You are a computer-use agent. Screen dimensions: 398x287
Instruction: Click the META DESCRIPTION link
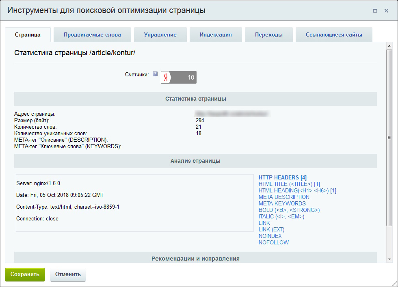[283, 197]
